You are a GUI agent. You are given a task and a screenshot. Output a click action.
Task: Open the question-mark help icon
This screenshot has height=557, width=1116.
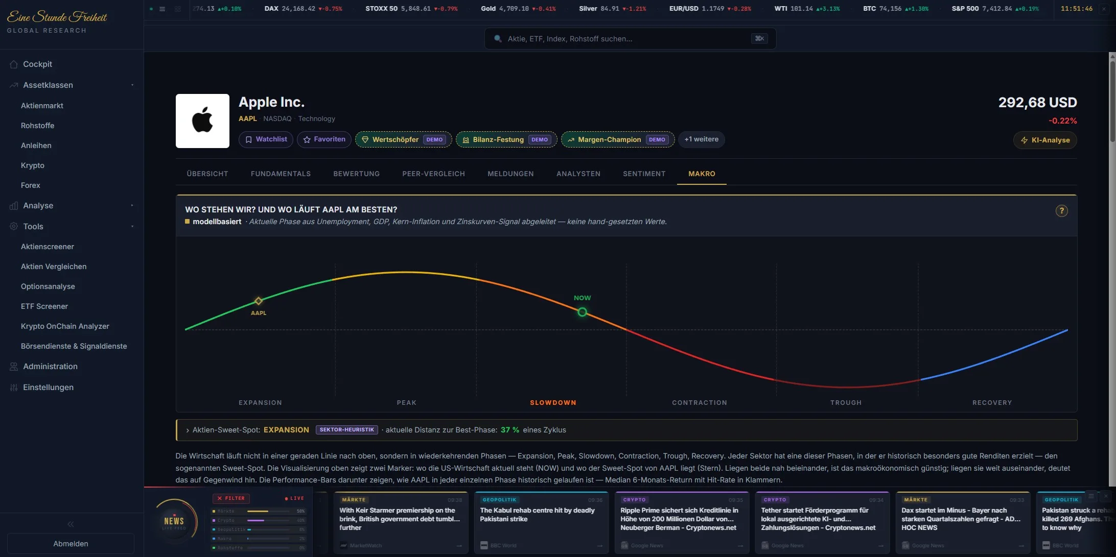(x=1062, y=211)
